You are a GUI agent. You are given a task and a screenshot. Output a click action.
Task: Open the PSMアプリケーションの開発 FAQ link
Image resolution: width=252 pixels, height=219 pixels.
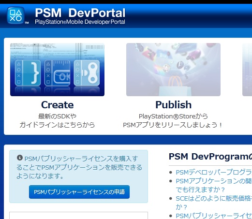(x=214, y=185)
